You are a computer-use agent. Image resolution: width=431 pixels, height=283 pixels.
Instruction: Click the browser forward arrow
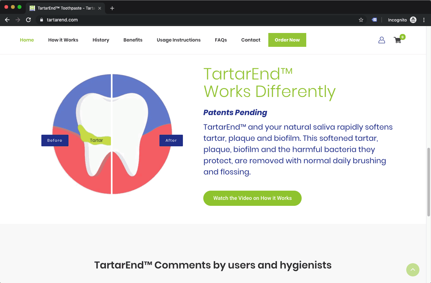18,20
